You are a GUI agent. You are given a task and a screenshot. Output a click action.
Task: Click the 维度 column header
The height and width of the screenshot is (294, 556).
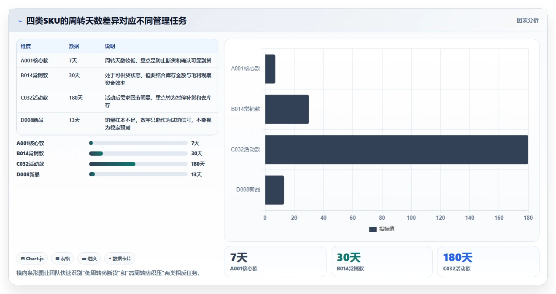(x=26, y=46)
